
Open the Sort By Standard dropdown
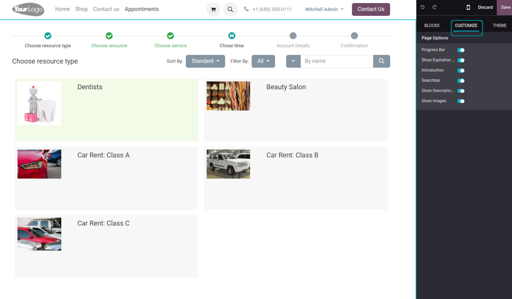tap(205, 61)
